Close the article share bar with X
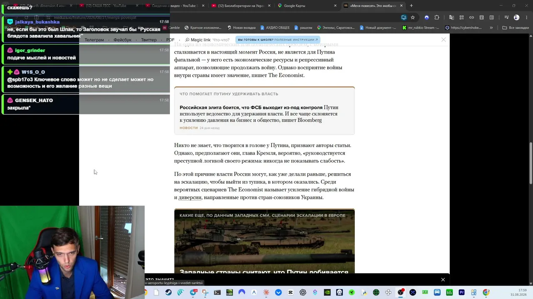The height and width of the screenshot is (299, 533). [x=443, y=39]
